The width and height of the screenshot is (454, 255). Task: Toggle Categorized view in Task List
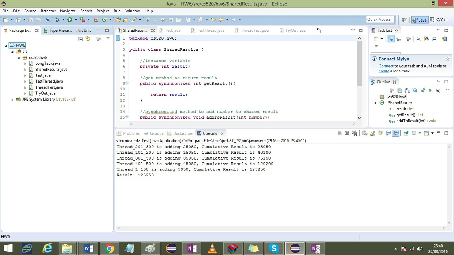coord(391,39)
